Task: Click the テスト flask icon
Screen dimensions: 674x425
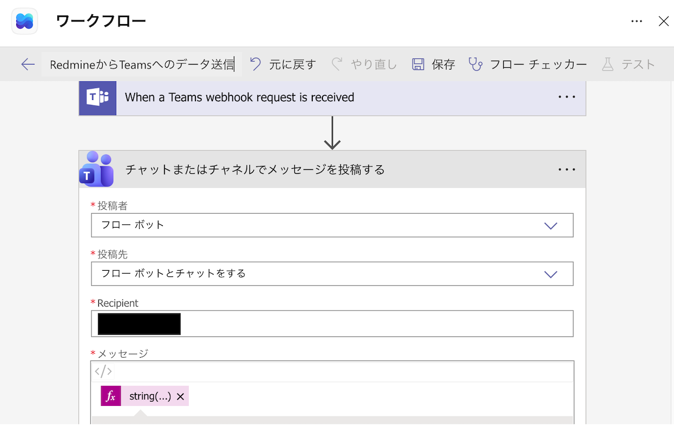Action: 608,64
